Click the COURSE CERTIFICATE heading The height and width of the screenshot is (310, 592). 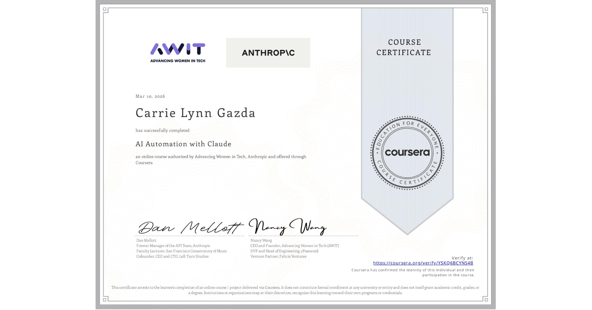pyautogui.click(x=404, y=47)
